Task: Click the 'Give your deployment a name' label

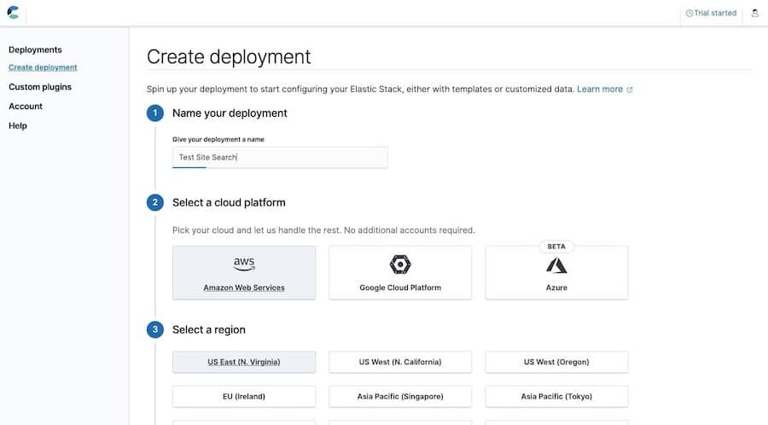Action: (218, 140)
